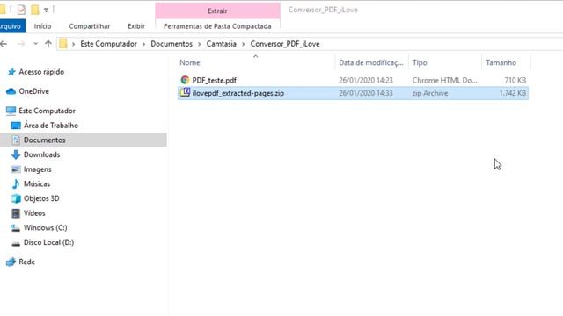
Task: Click the Documentos document icon in sidebar
Action: point(16,140)
